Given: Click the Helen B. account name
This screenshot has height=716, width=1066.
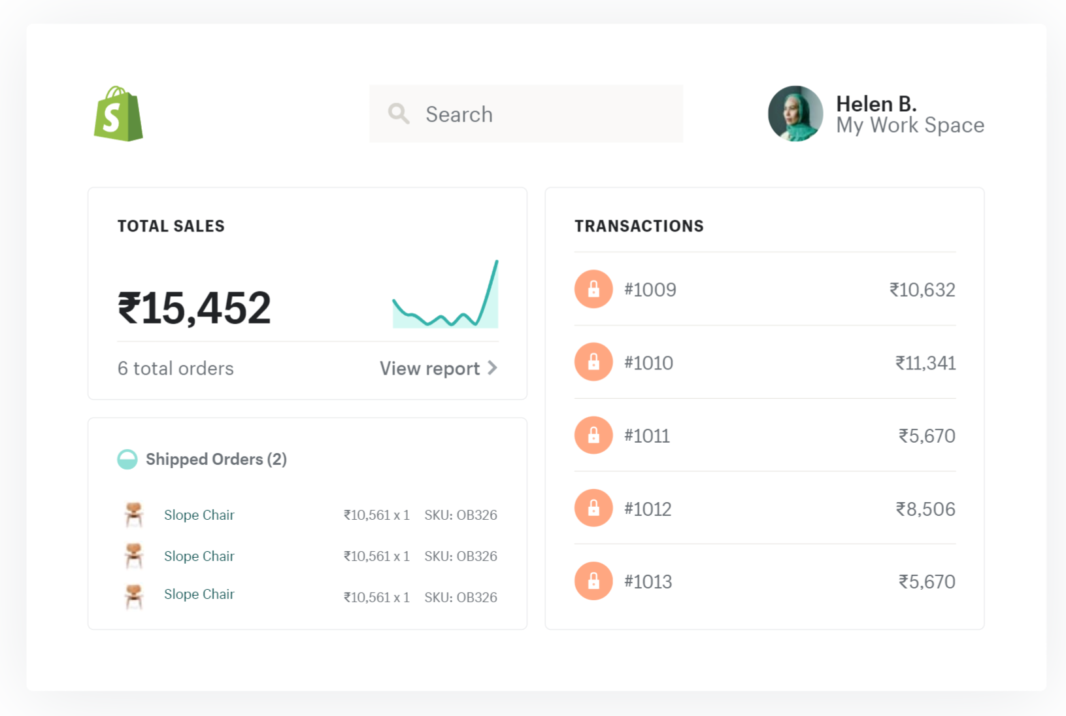Looking at the screenshot, I should click(x=876, y=103).
